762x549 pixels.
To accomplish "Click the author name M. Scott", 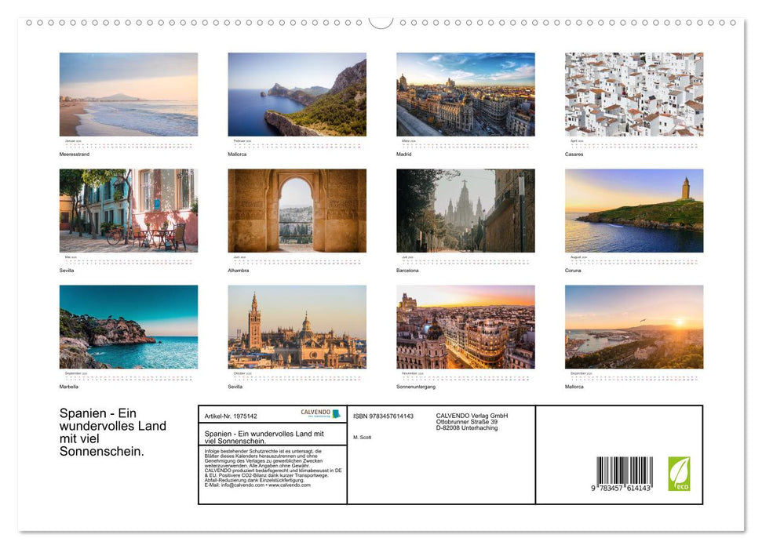I will [x=363, y=437].
